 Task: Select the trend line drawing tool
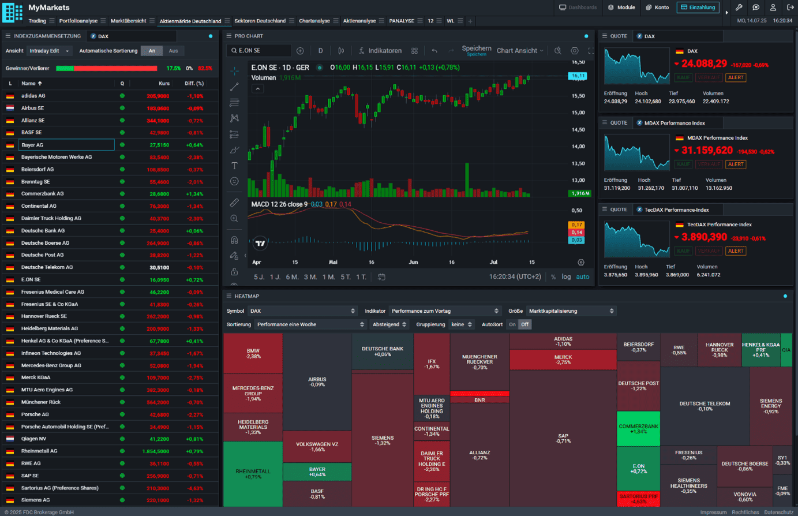pyautogui.click(x=234, y=87)
